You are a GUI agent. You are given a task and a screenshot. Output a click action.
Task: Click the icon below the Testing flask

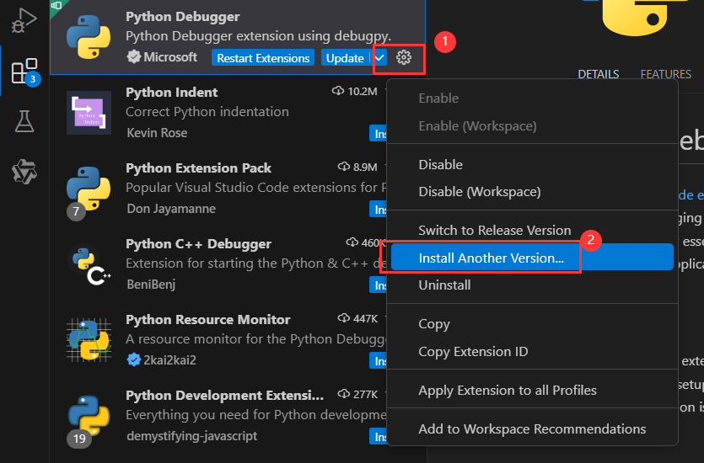point(24,172)
